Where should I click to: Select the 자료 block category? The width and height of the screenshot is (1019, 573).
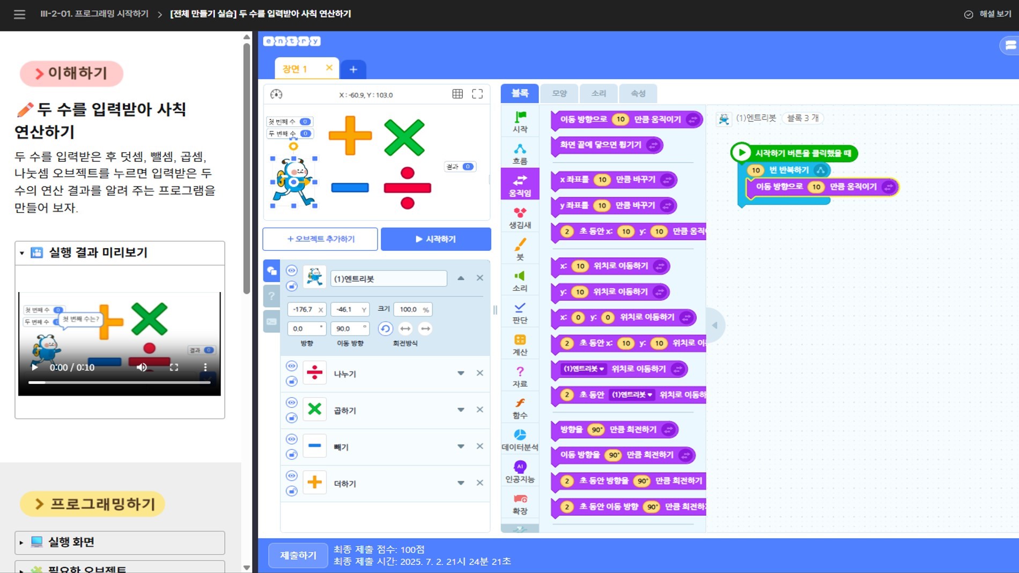click(520, 376)
